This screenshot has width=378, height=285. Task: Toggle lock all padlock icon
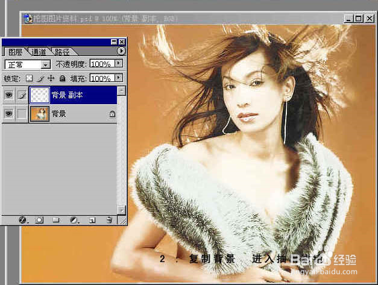click(63, 78)
